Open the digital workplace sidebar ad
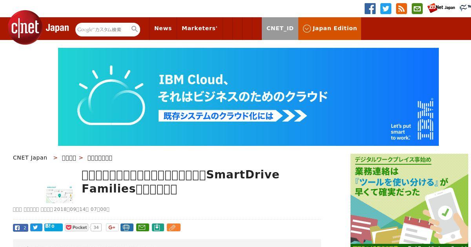The image size is (471, 247). [x=409, y=200]
